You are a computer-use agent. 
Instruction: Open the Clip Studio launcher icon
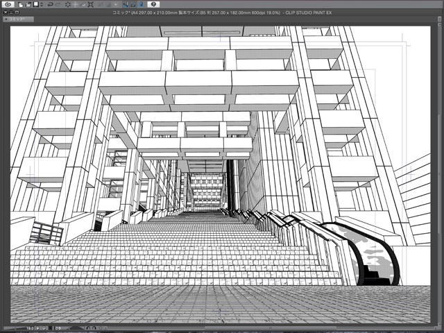click(8, 4)
